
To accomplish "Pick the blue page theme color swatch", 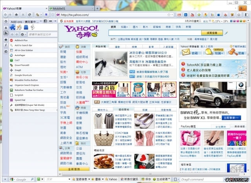I will tap(231, 21).
